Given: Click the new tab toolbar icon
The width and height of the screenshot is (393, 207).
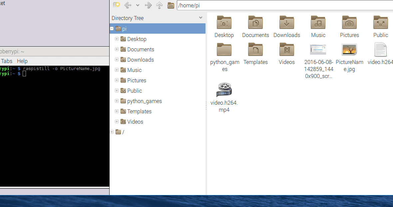Looking at the screenshot, I should click(116, 5).
